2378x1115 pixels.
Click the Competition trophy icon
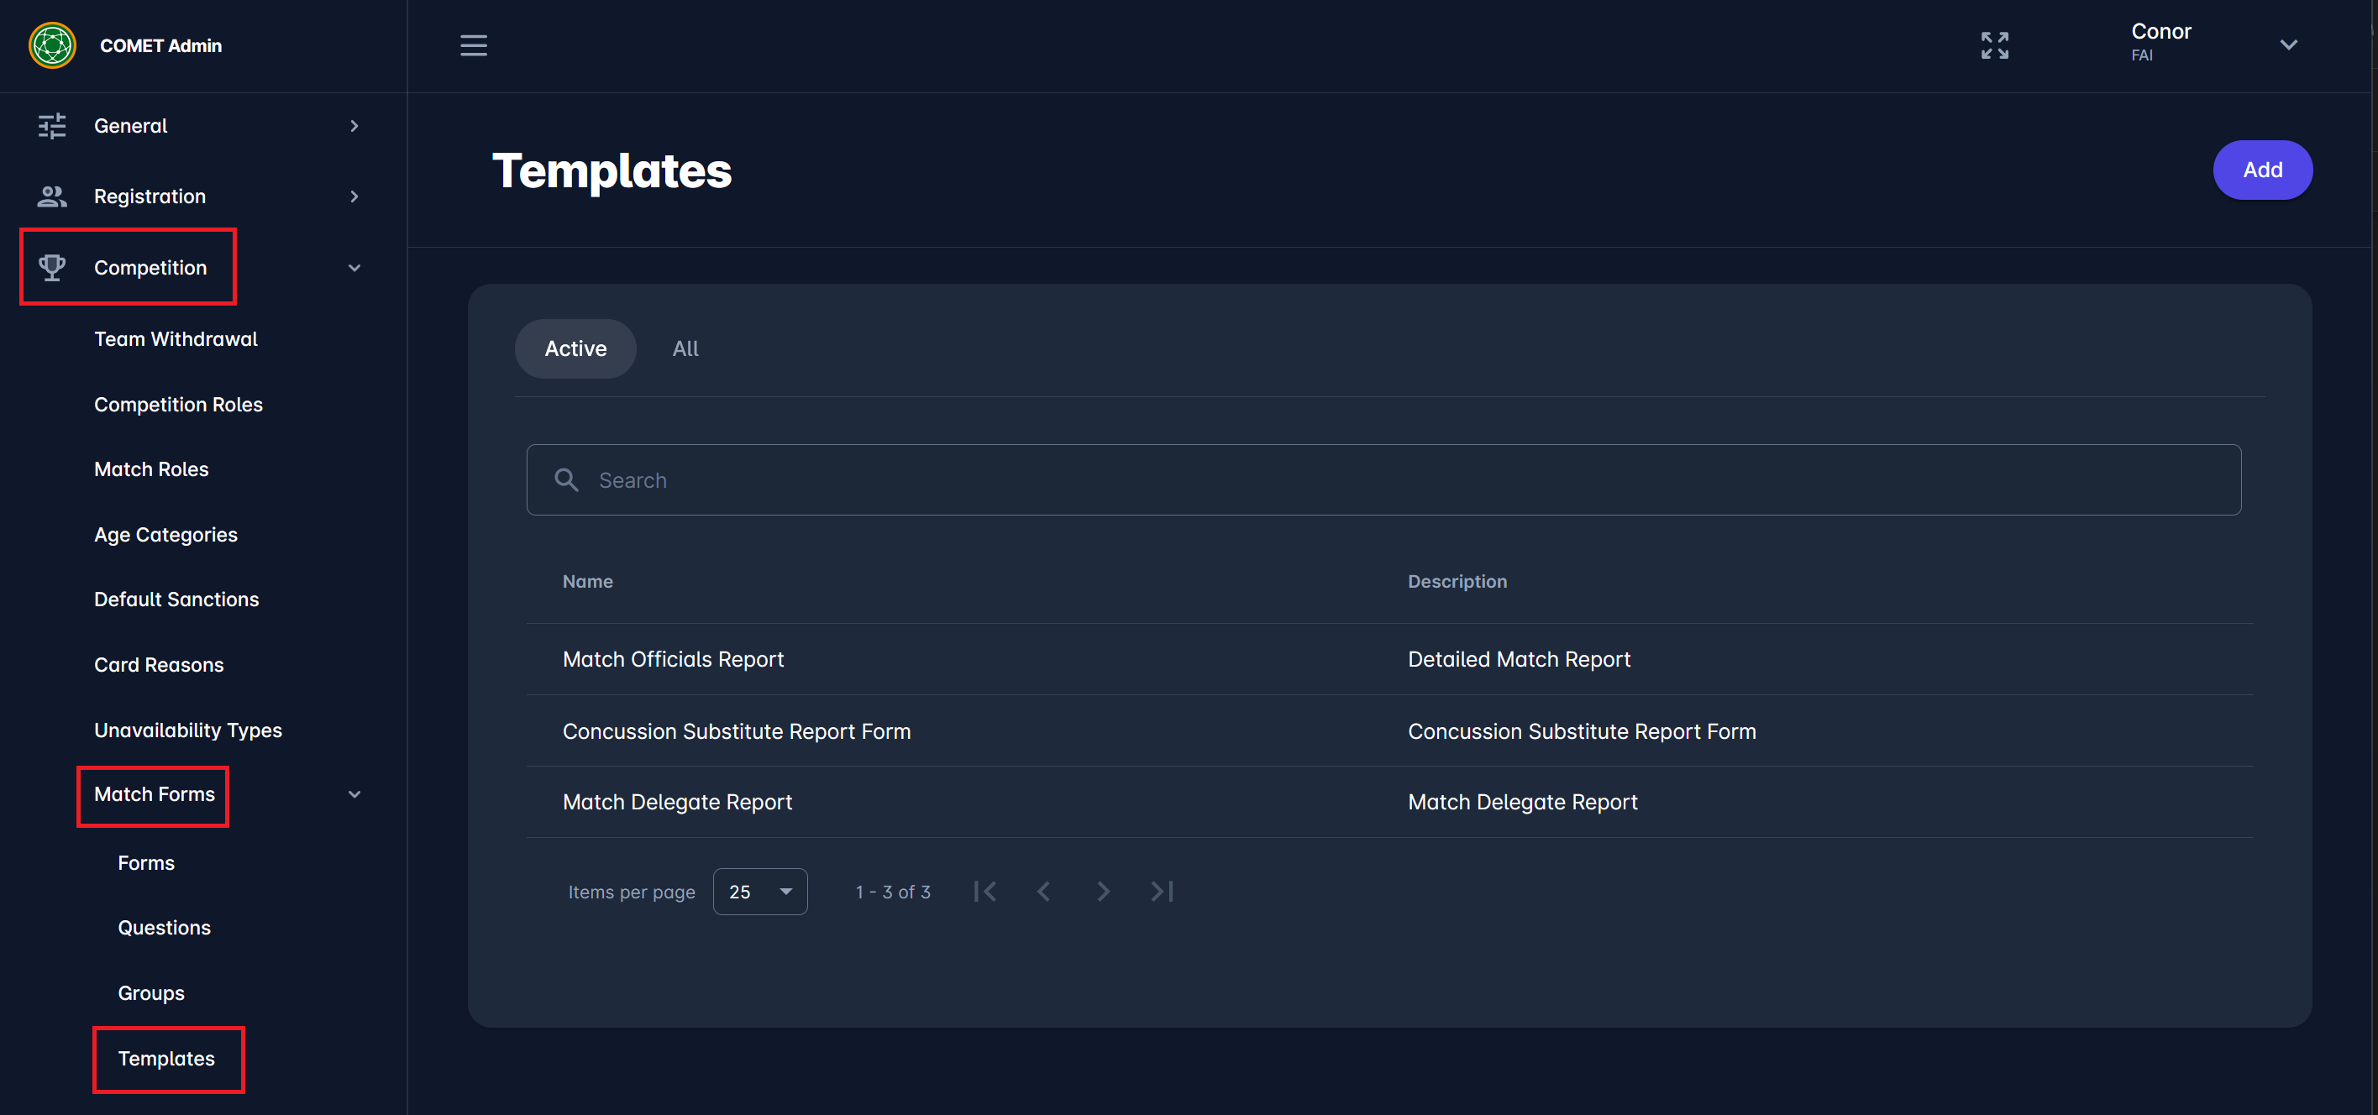tap(52, 268)
